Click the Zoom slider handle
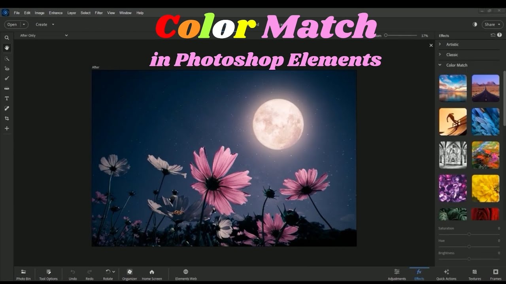This screenshot has height=284, width=506. [386, 35]
